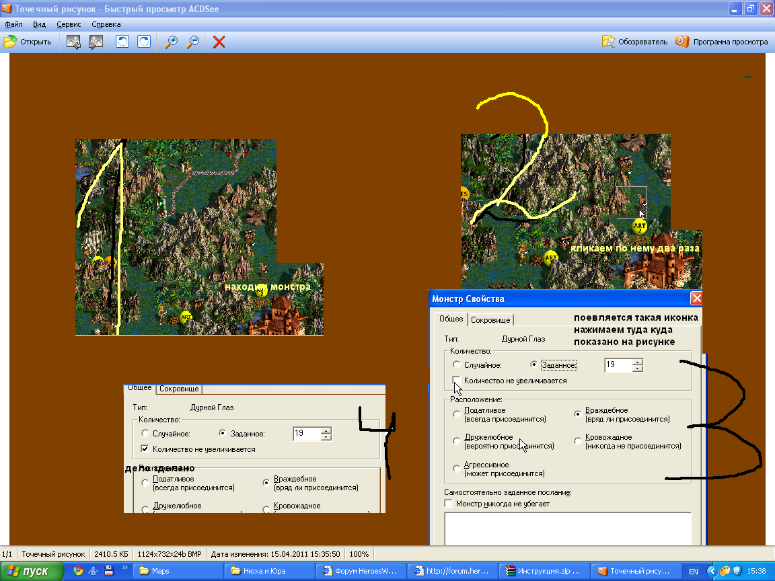Open the Справка menu

click(x=106, y=24)
